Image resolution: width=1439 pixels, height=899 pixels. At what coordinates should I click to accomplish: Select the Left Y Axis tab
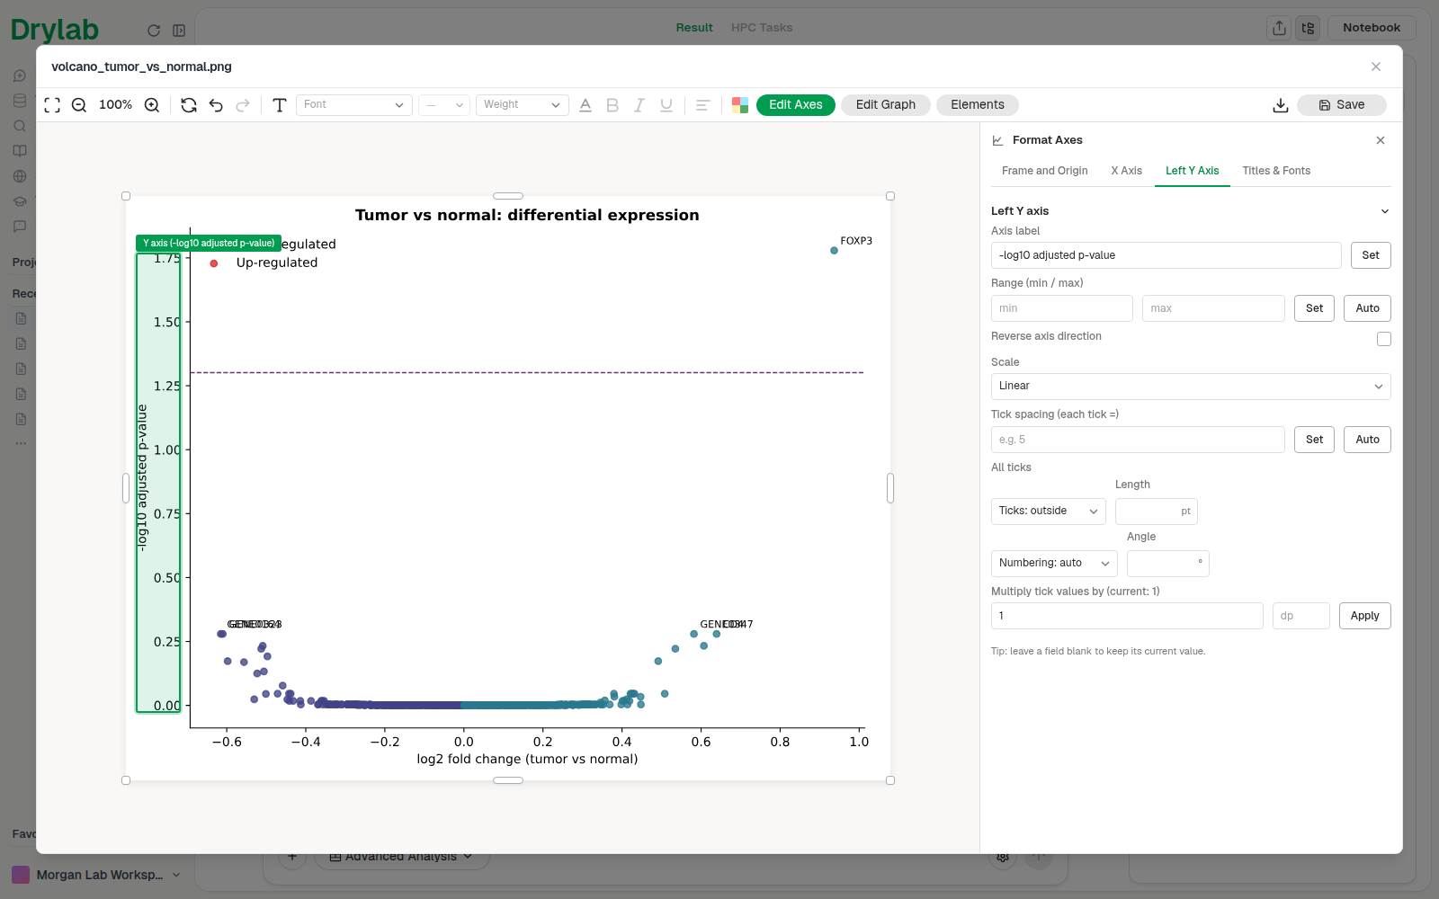click(x=1193, y=171)
